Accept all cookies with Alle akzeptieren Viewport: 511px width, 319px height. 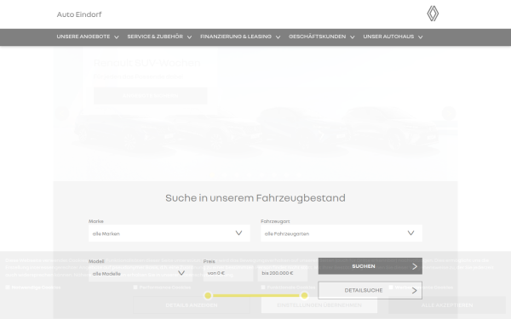point(447,305)
